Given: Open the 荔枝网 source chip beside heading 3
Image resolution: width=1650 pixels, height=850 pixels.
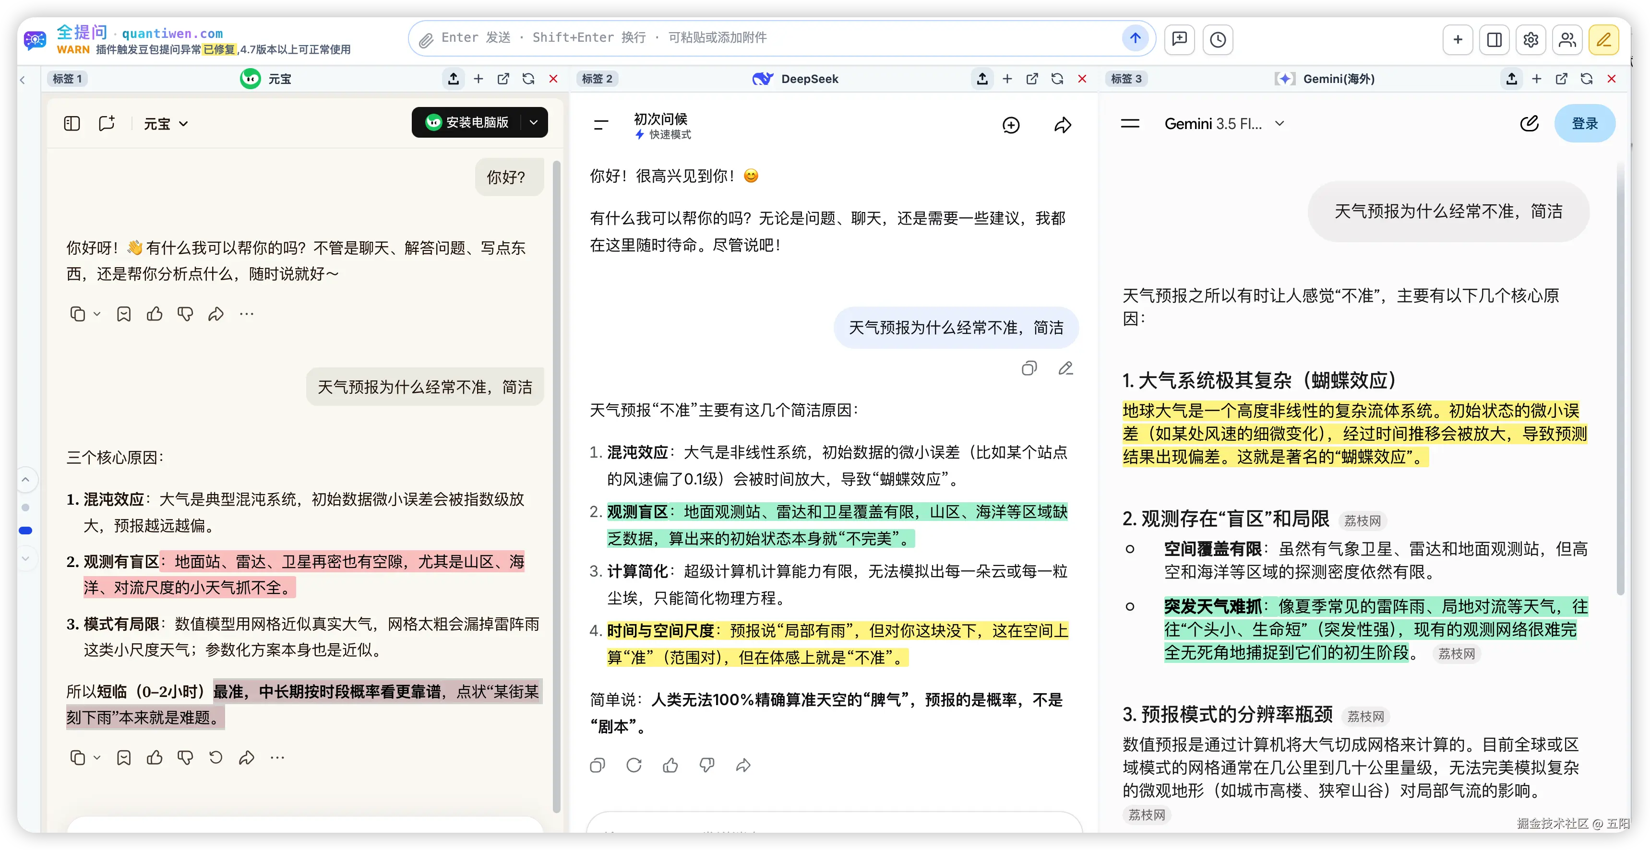Looking at the screenshot, I should tap(1365, 717).
